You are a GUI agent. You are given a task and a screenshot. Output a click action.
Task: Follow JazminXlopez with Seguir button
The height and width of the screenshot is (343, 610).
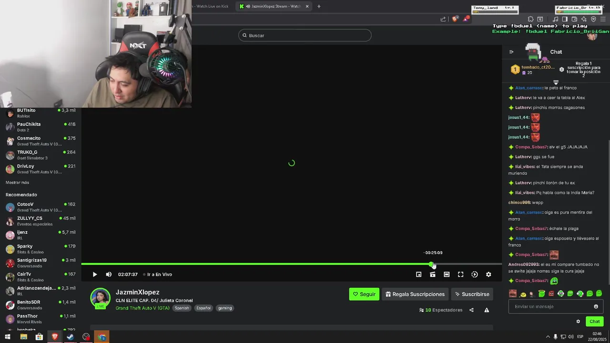point(364,294)
